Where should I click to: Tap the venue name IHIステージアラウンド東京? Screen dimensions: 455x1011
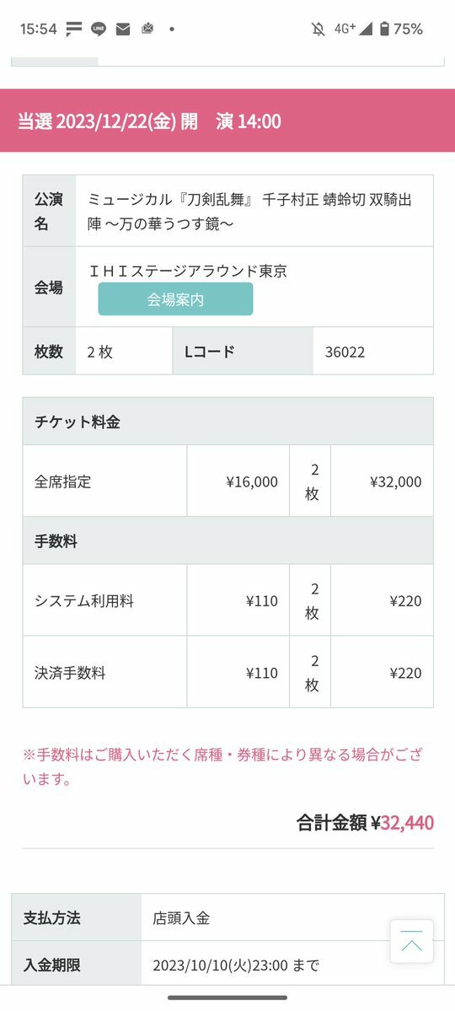click(x=188, y=272)
